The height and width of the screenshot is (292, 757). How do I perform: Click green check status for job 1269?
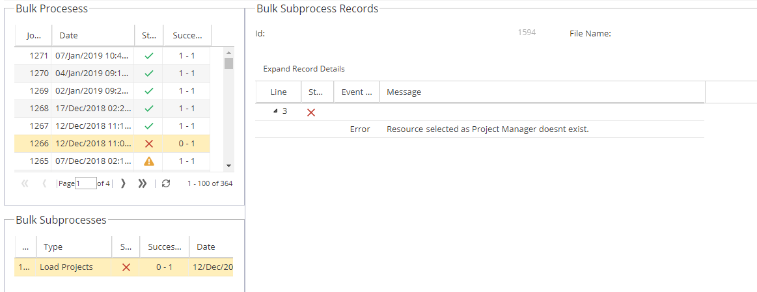(x=149, y=91)
